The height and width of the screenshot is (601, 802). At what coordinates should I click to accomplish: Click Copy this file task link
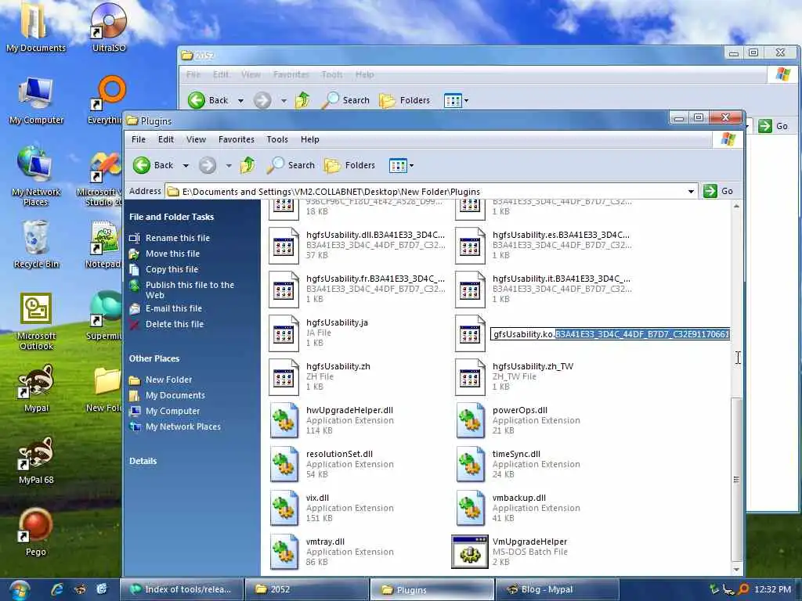click(172, 269)
